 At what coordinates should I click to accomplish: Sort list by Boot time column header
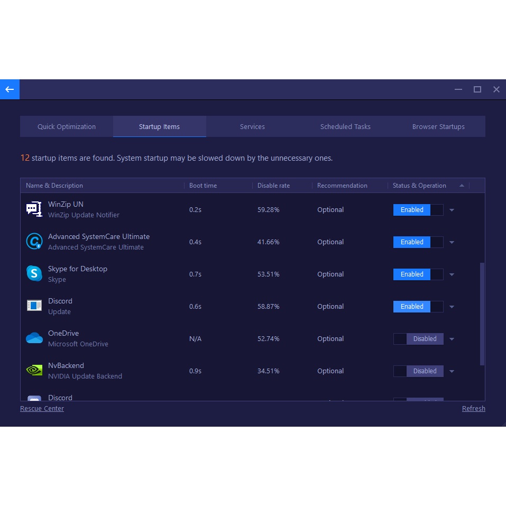coord(203,186)
